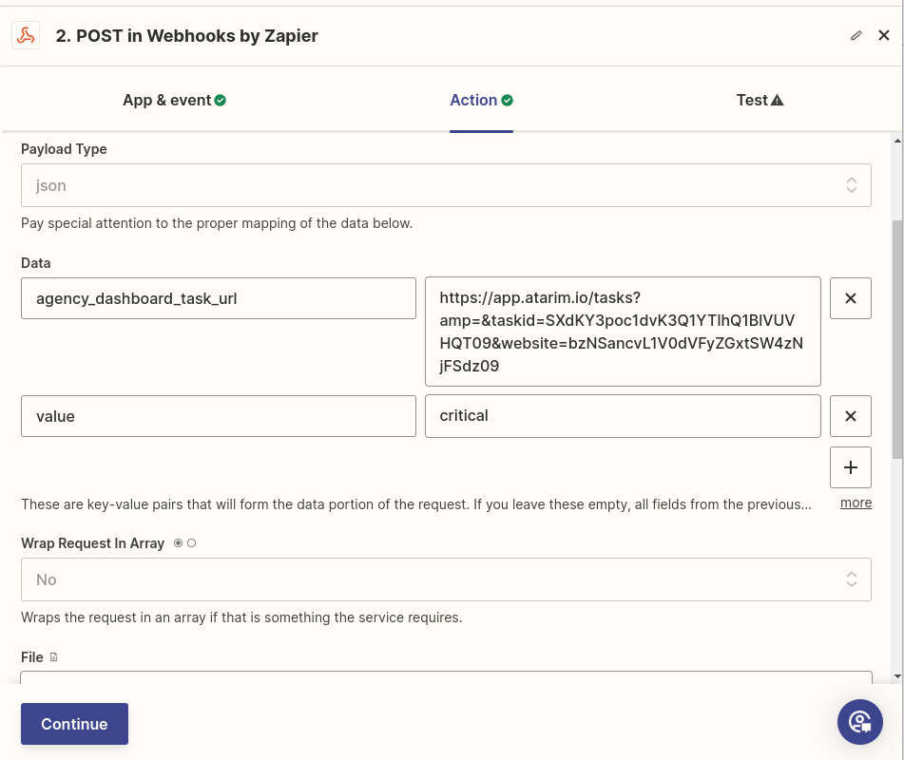Open the help chat bubble

tap(860, 722)
